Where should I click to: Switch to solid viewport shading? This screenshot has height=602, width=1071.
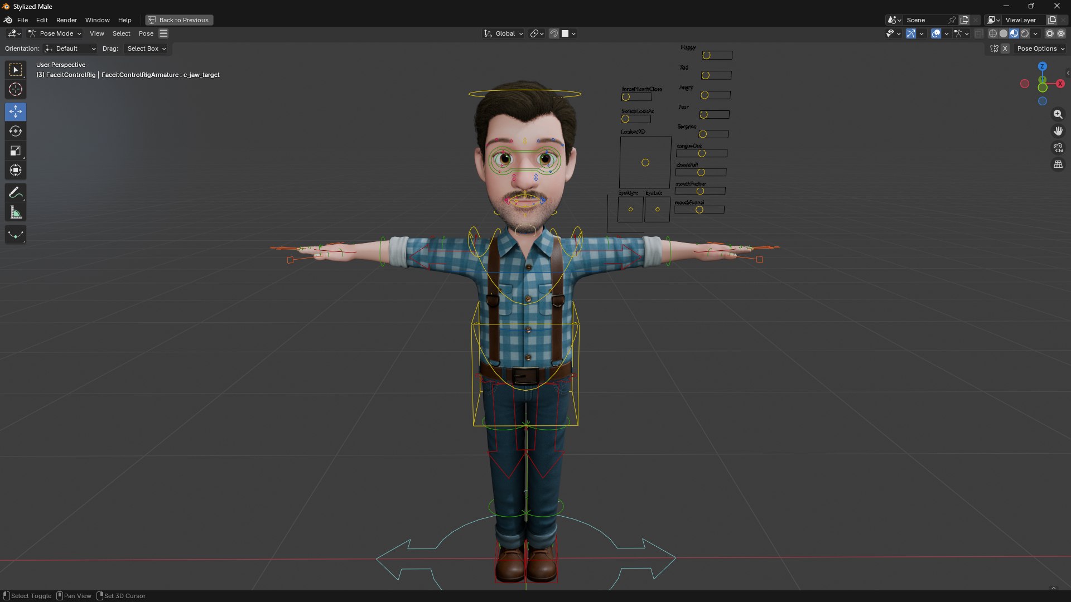[x=1004, y=33]
